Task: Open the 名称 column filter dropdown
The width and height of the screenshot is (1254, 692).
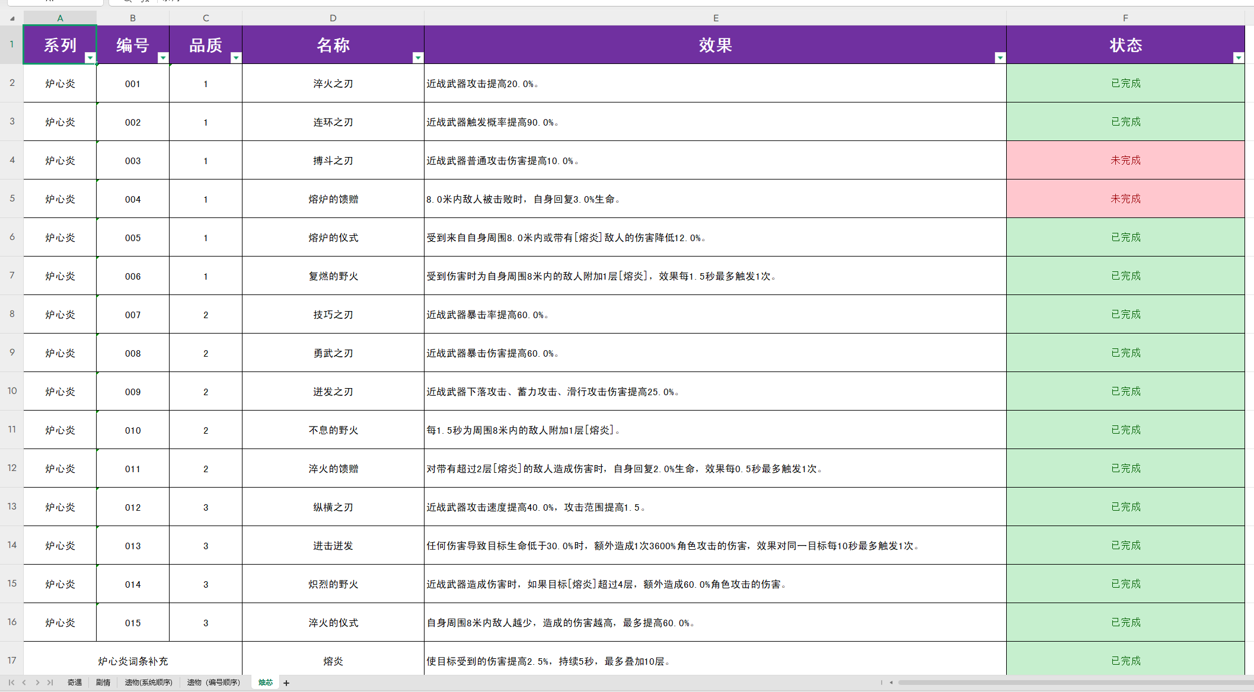Action: pyautogui.click(x=418, y=57)
